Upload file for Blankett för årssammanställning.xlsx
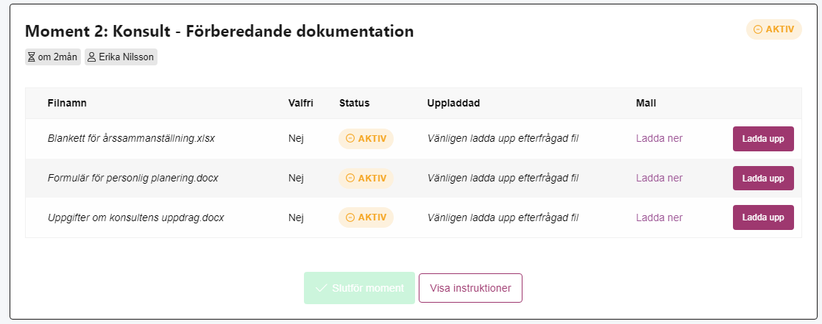 click(x=763, y=139)
